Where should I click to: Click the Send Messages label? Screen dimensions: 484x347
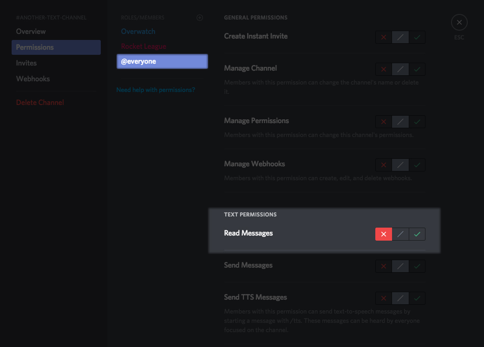coord(248,265)
